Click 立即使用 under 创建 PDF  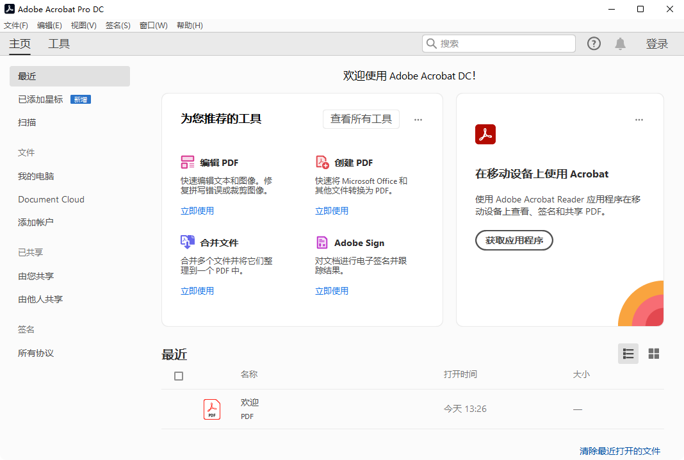[x=332, y=211]
